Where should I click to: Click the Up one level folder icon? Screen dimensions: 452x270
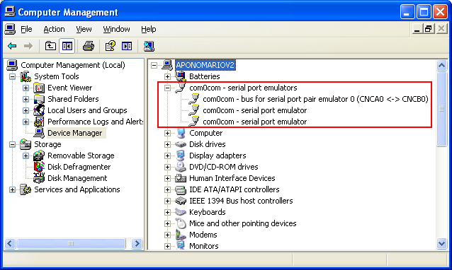pos(50,46)
